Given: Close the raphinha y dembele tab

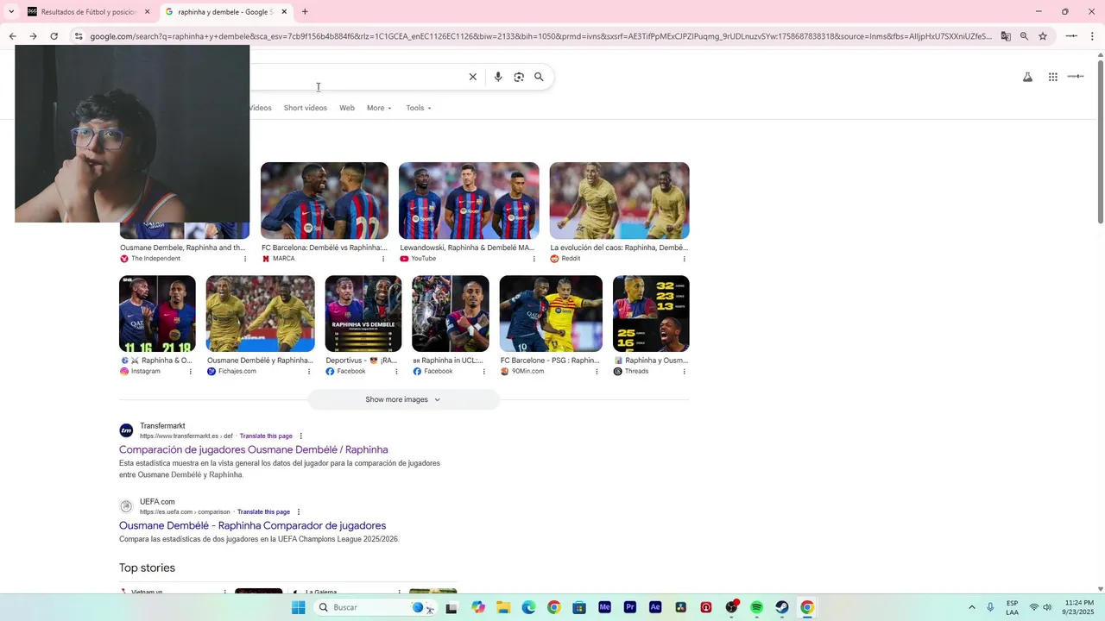Looking at the screenshot, I should tap(284, 12).
